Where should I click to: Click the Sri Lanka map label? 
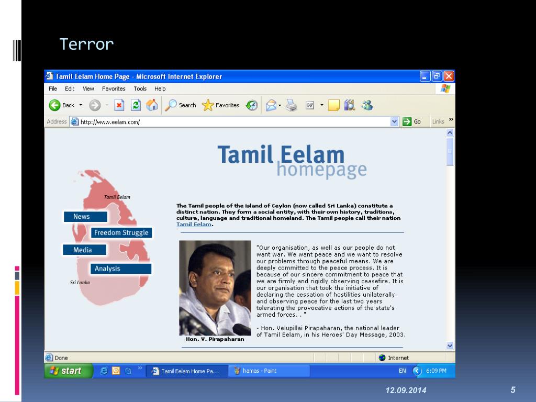[x=80, y=283]
